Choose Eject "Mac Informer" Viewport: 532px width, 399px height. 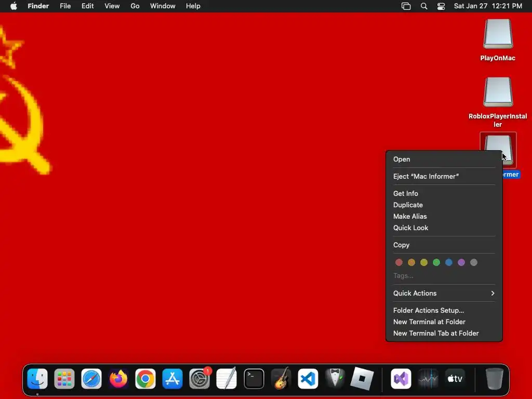click(444, 176)
